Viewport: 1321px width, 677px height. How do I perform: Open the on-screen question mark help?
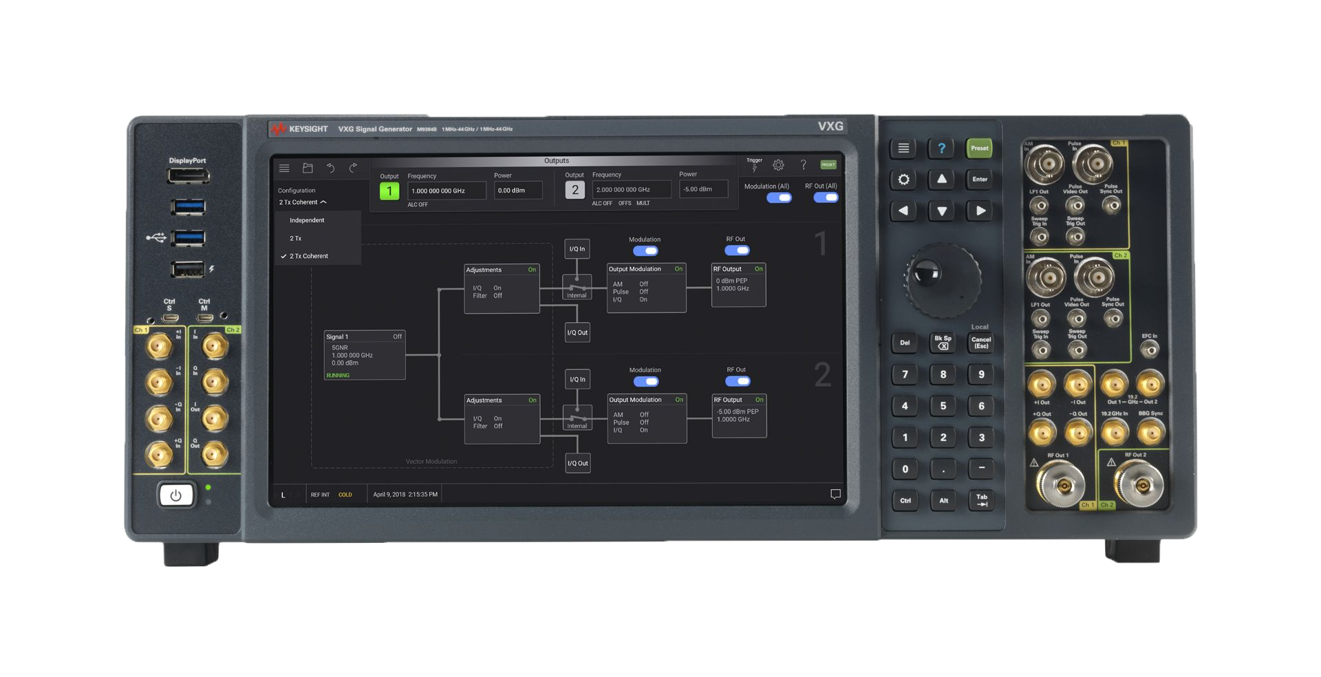[x=803, y=164]
